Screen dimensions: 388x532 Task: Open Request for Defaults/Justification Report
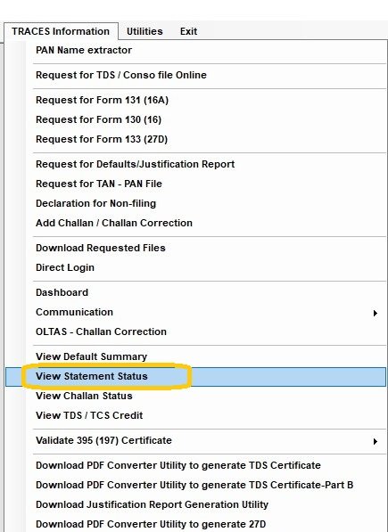tap(196, 164)
